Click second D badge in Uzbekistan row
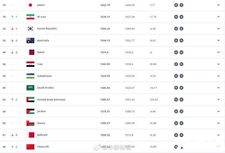 pyautogui.click(x=181, y=76)
